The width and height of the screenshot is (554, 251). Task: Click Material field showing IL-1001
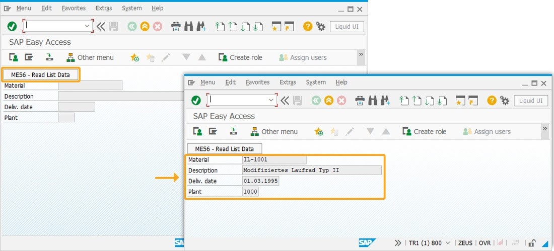tap(274, 159)
